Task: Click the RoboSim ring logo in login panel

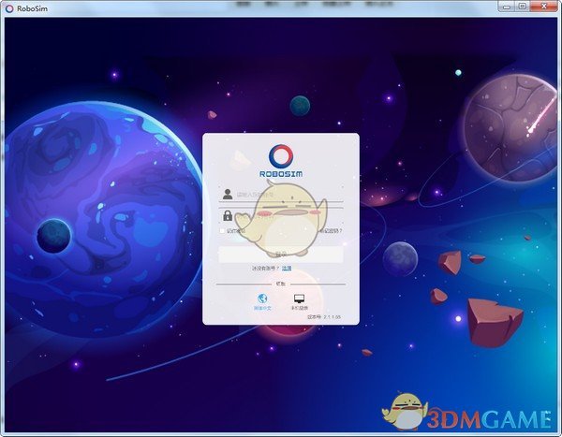Action: (281, 156)
